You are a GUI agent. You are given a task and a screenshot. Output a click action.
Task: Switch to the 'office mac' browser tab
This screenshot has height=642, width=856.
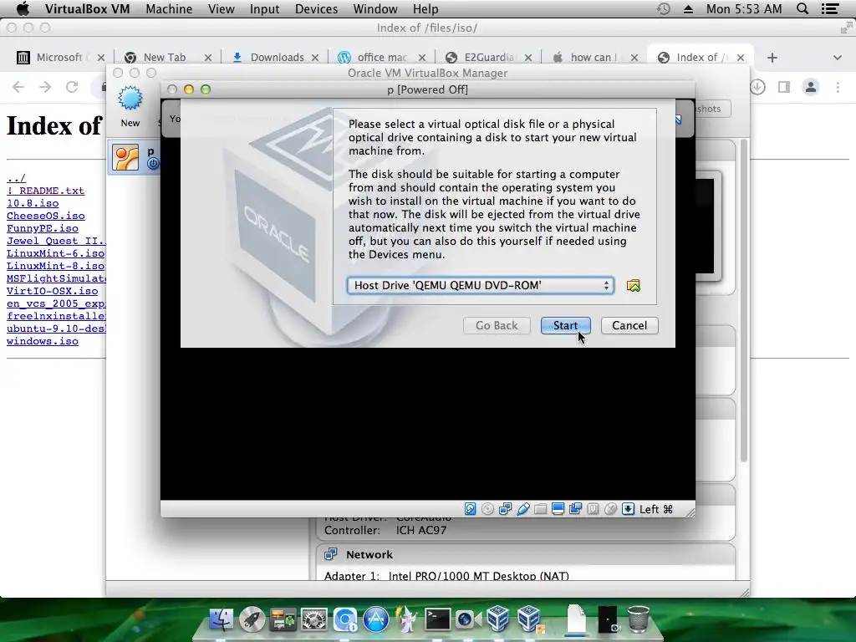tap(381, 58)
